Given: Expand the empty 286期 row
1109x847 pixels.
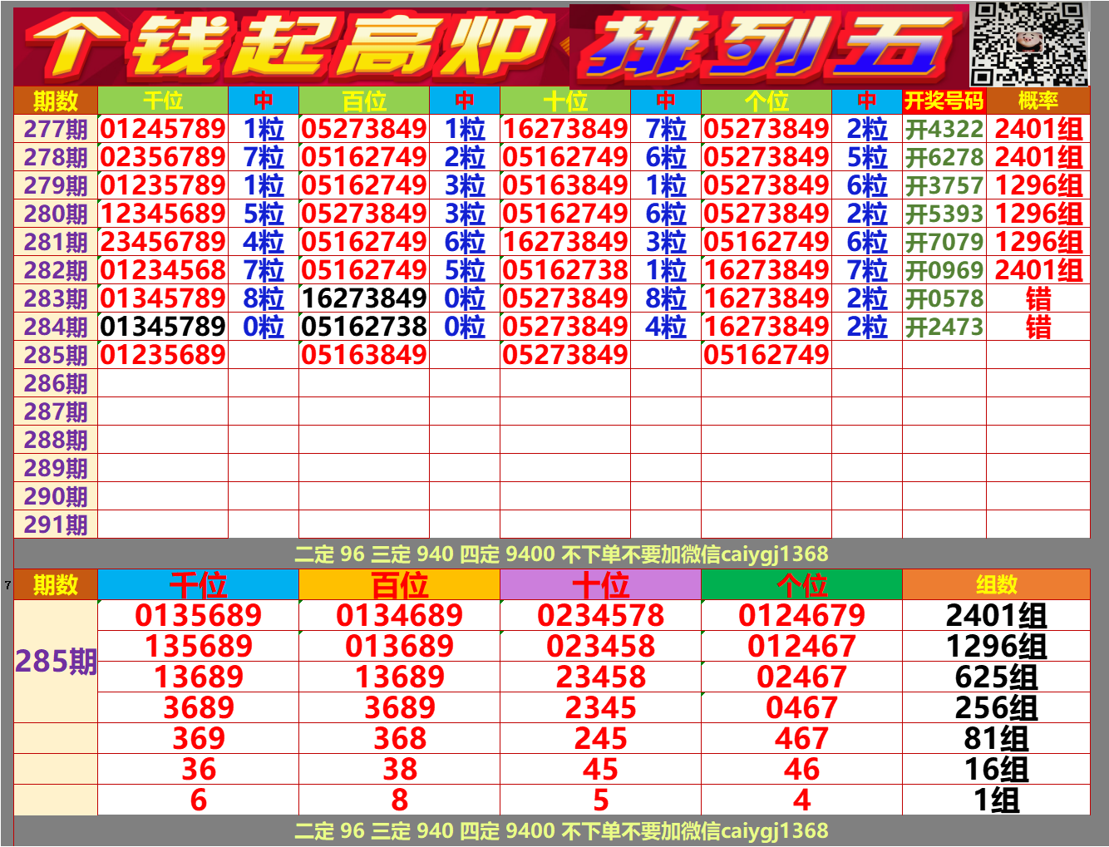Looking at the screenshot, I should [x=53, y=383].
